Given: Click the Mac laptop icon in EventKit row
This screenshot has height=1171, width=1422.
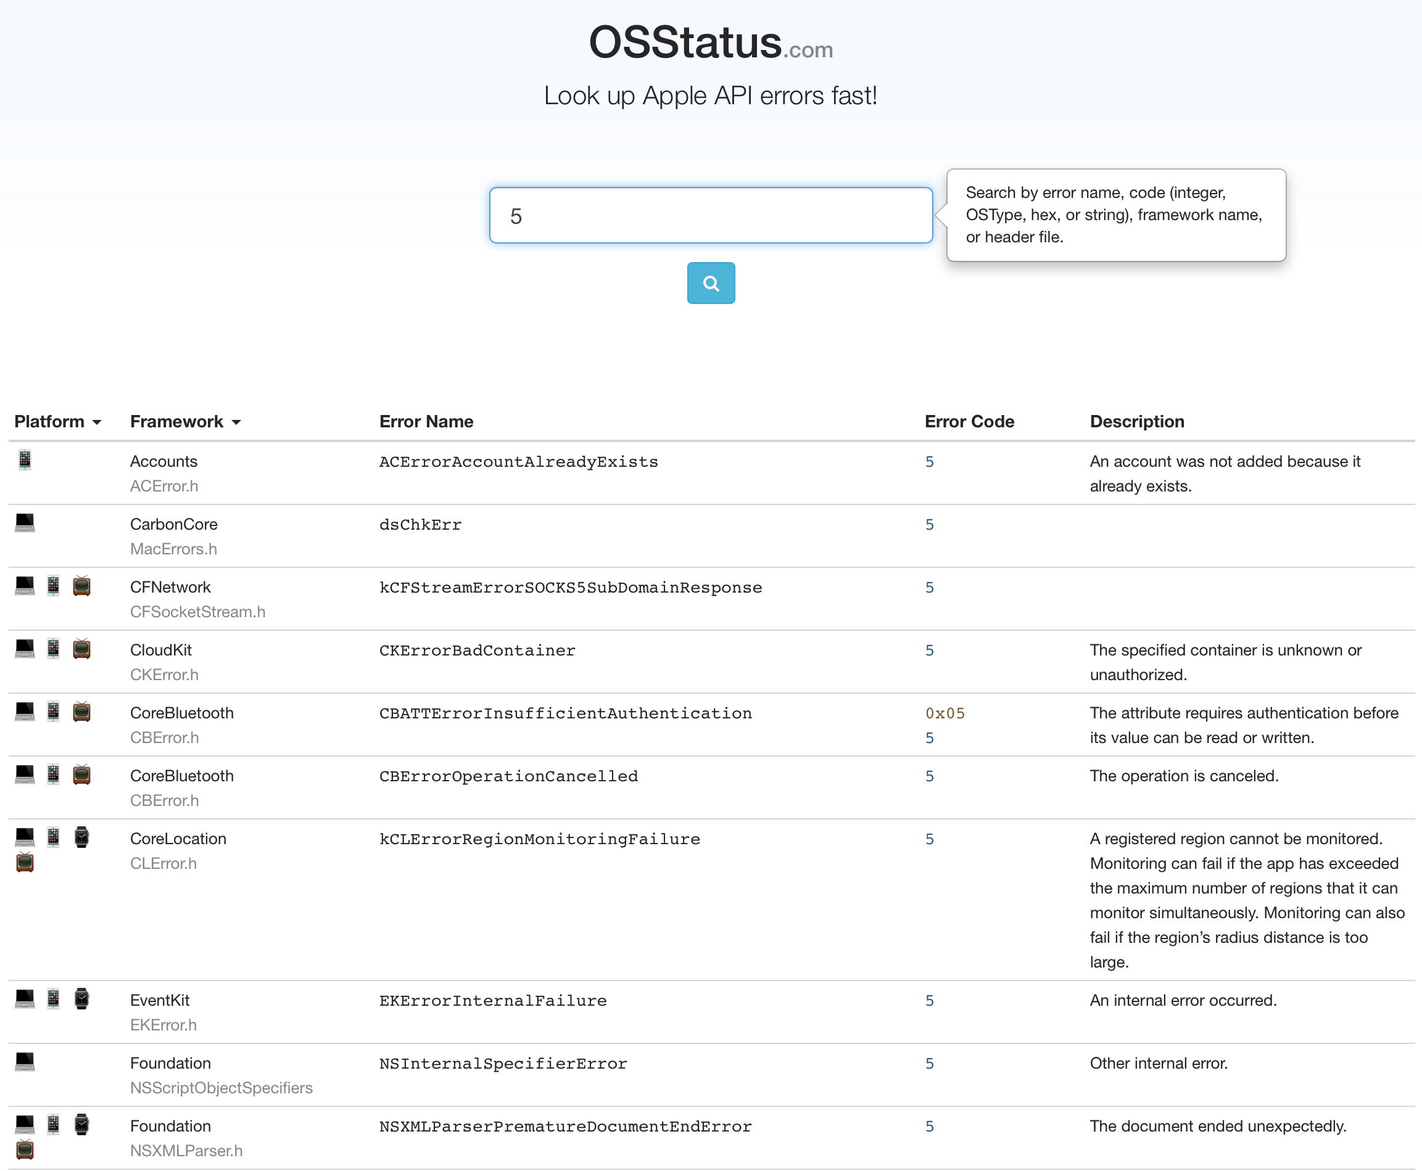Looking at the screenshot, I should click(25, 998).
